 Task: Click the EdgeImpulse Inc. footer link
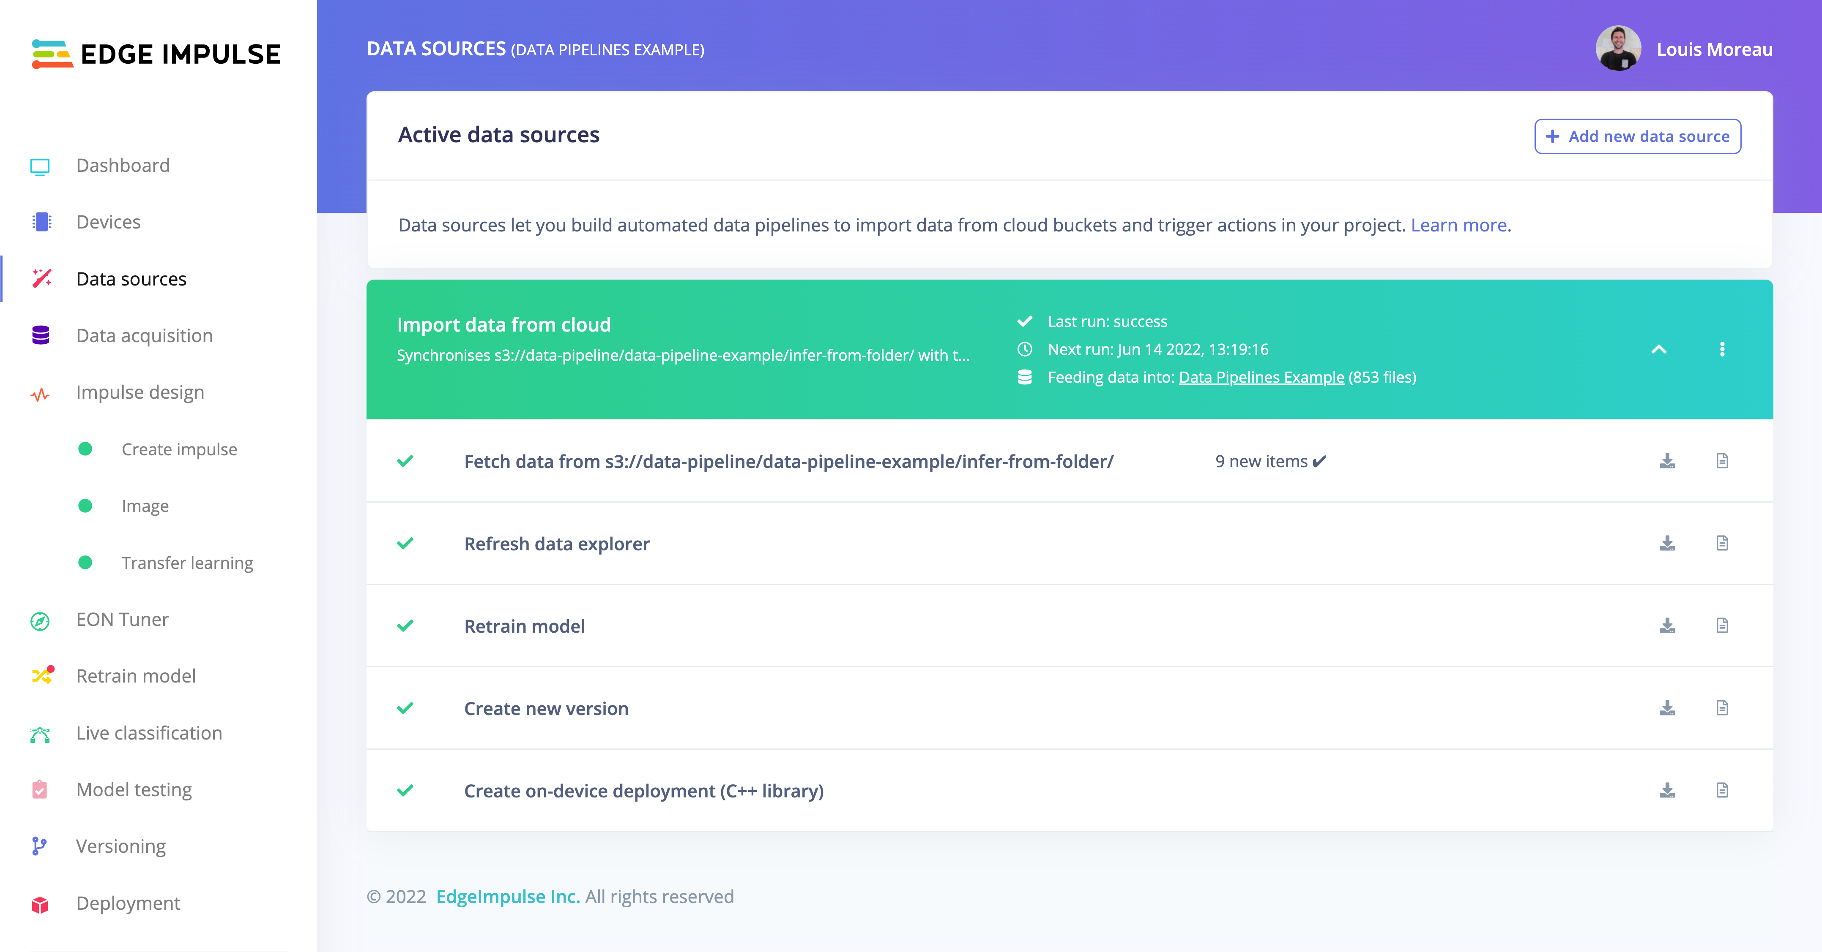click(x=508, y=896)
